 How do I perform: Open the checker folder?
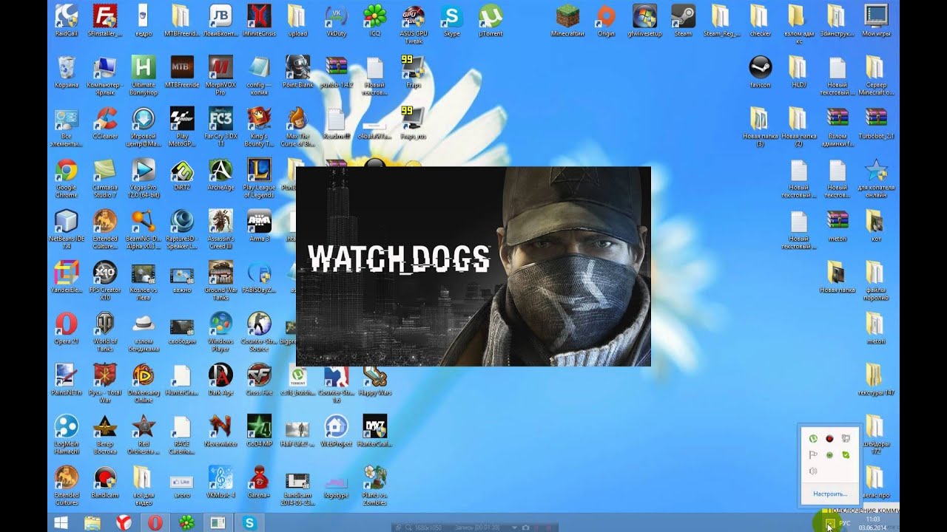pyautogui.click(x=760, y=20)
